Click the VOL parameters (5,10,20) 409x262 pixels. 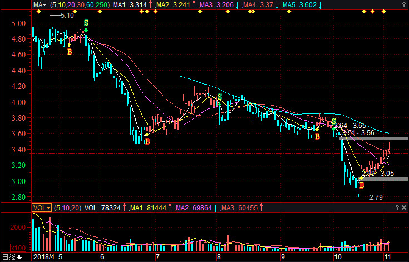pos(67,207)
